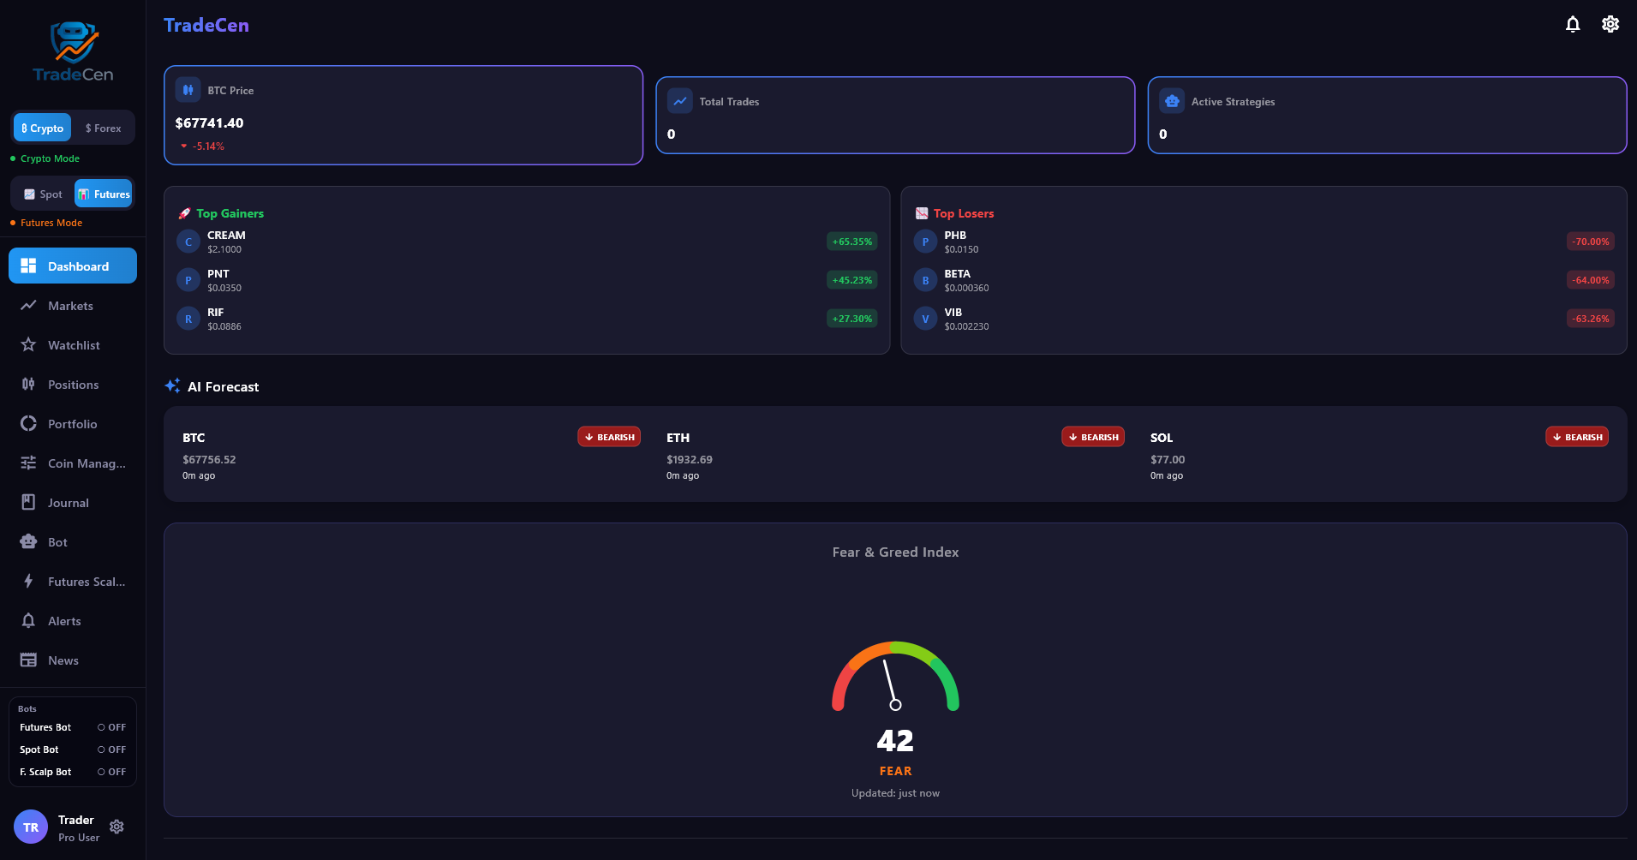Screen dimensions: 1637x860
Task: Click SOL BEARISH forecast badge
Action: 1577,437
